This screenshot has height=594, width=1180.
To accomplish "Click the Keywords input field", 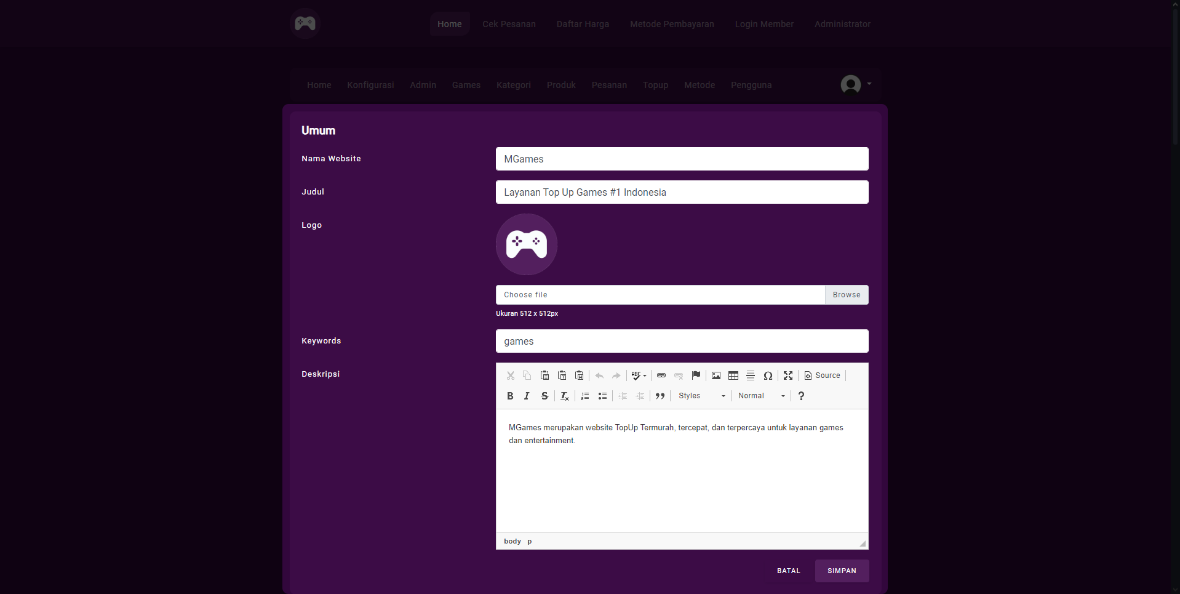I will tap(682, 341).
